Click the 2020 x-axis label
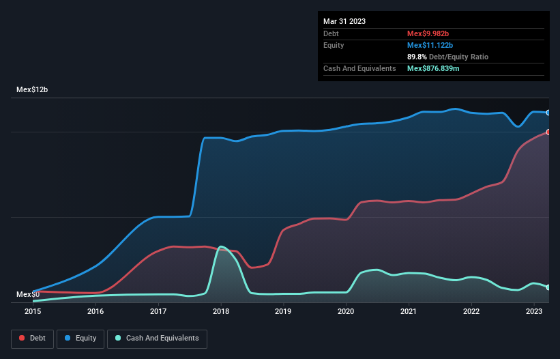The width and height of the screenshot is (560, 359). (x=346, y=311)
